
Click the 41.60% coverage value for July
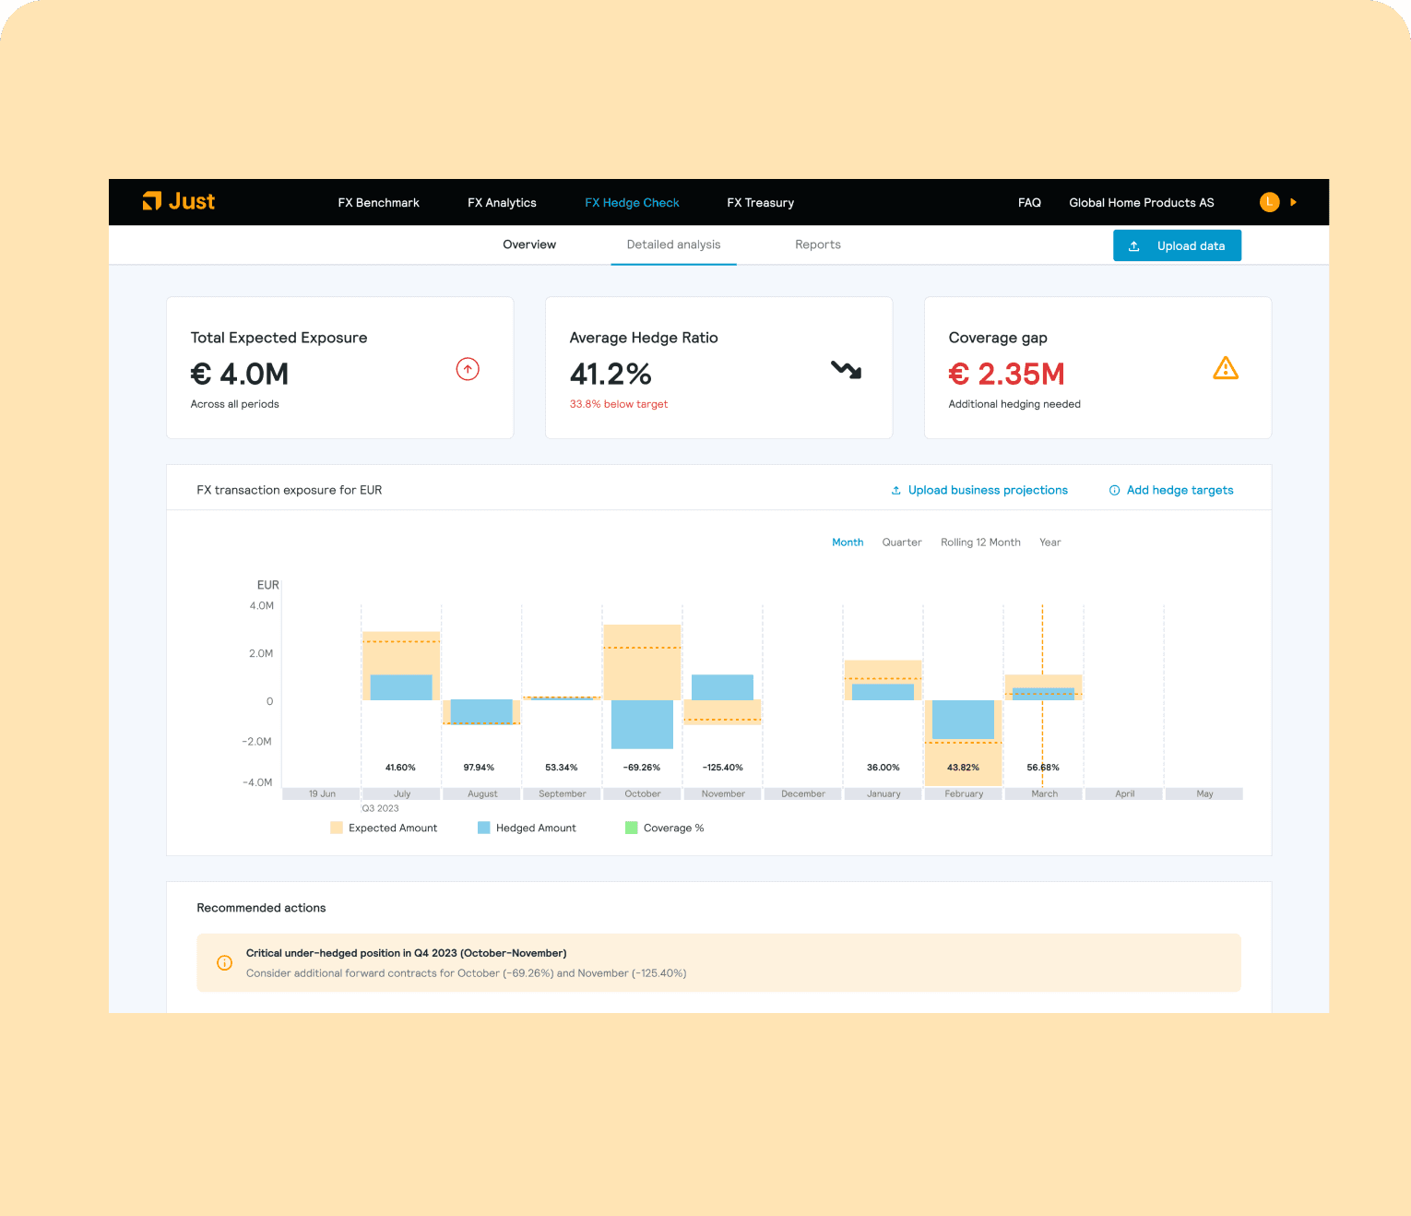click(x=400, y=768)
